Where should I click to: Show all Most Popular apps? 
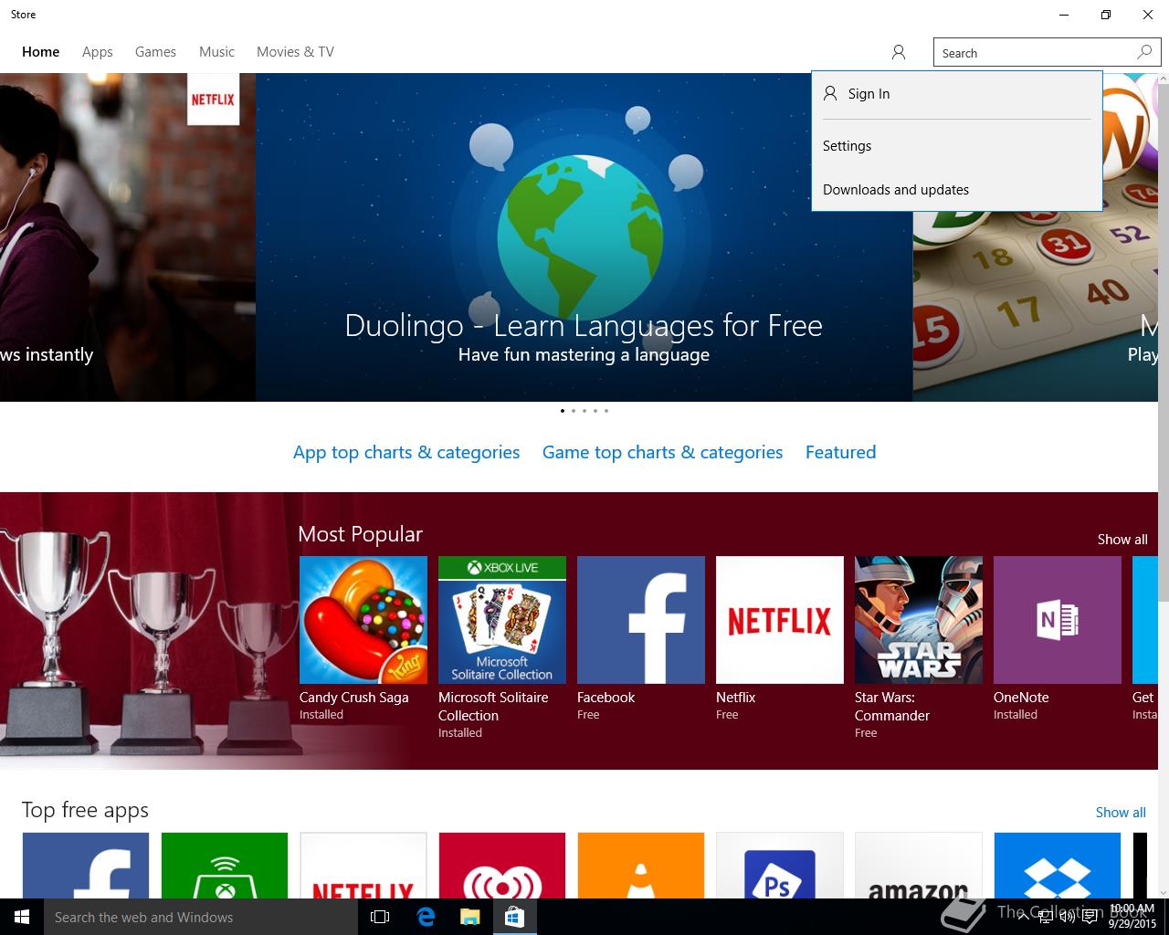click(x=1122, y=540)
